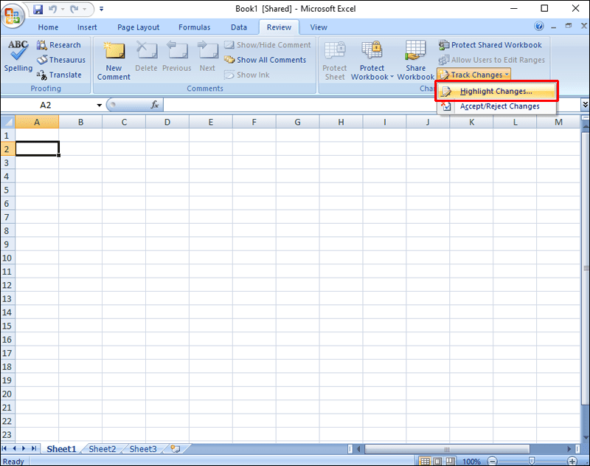
Task: Switch to Page Layout view
Action: [x=437, y=461]
